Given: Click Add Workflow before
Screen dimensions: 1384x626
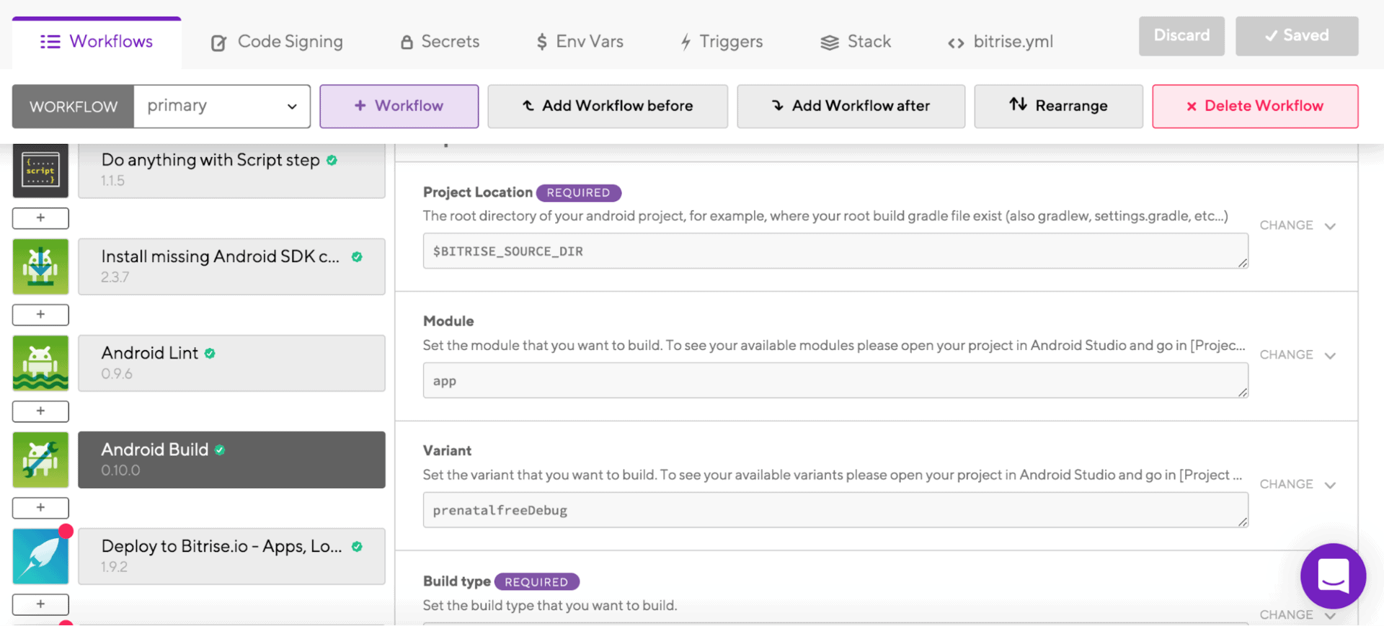Looking at the screenshot, I should pos(608,107).
